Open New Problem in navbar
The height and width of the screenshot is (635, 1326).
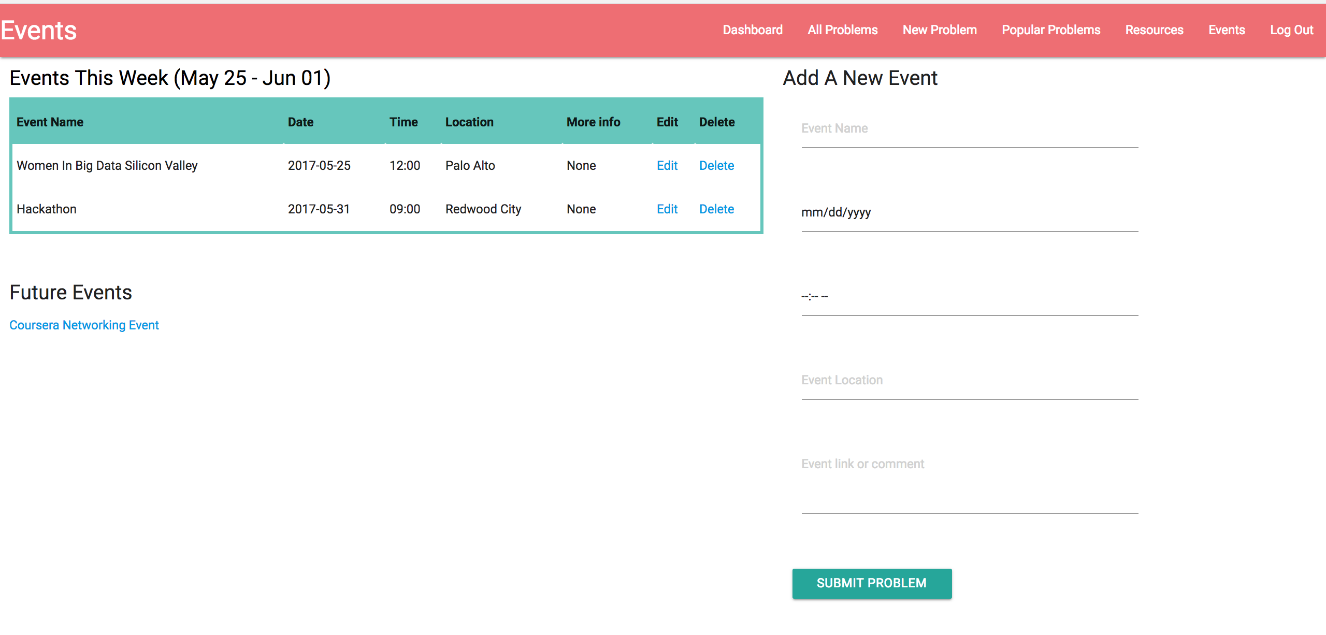[x=939, y=30]
